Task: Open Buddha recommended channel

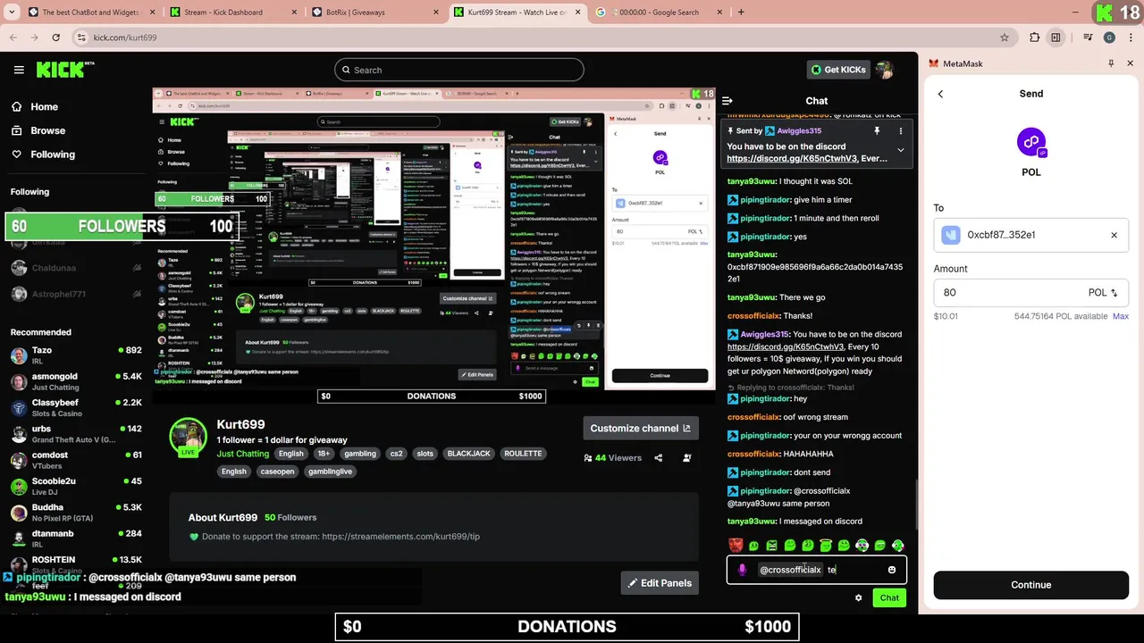Action: [x=76, y=513]
